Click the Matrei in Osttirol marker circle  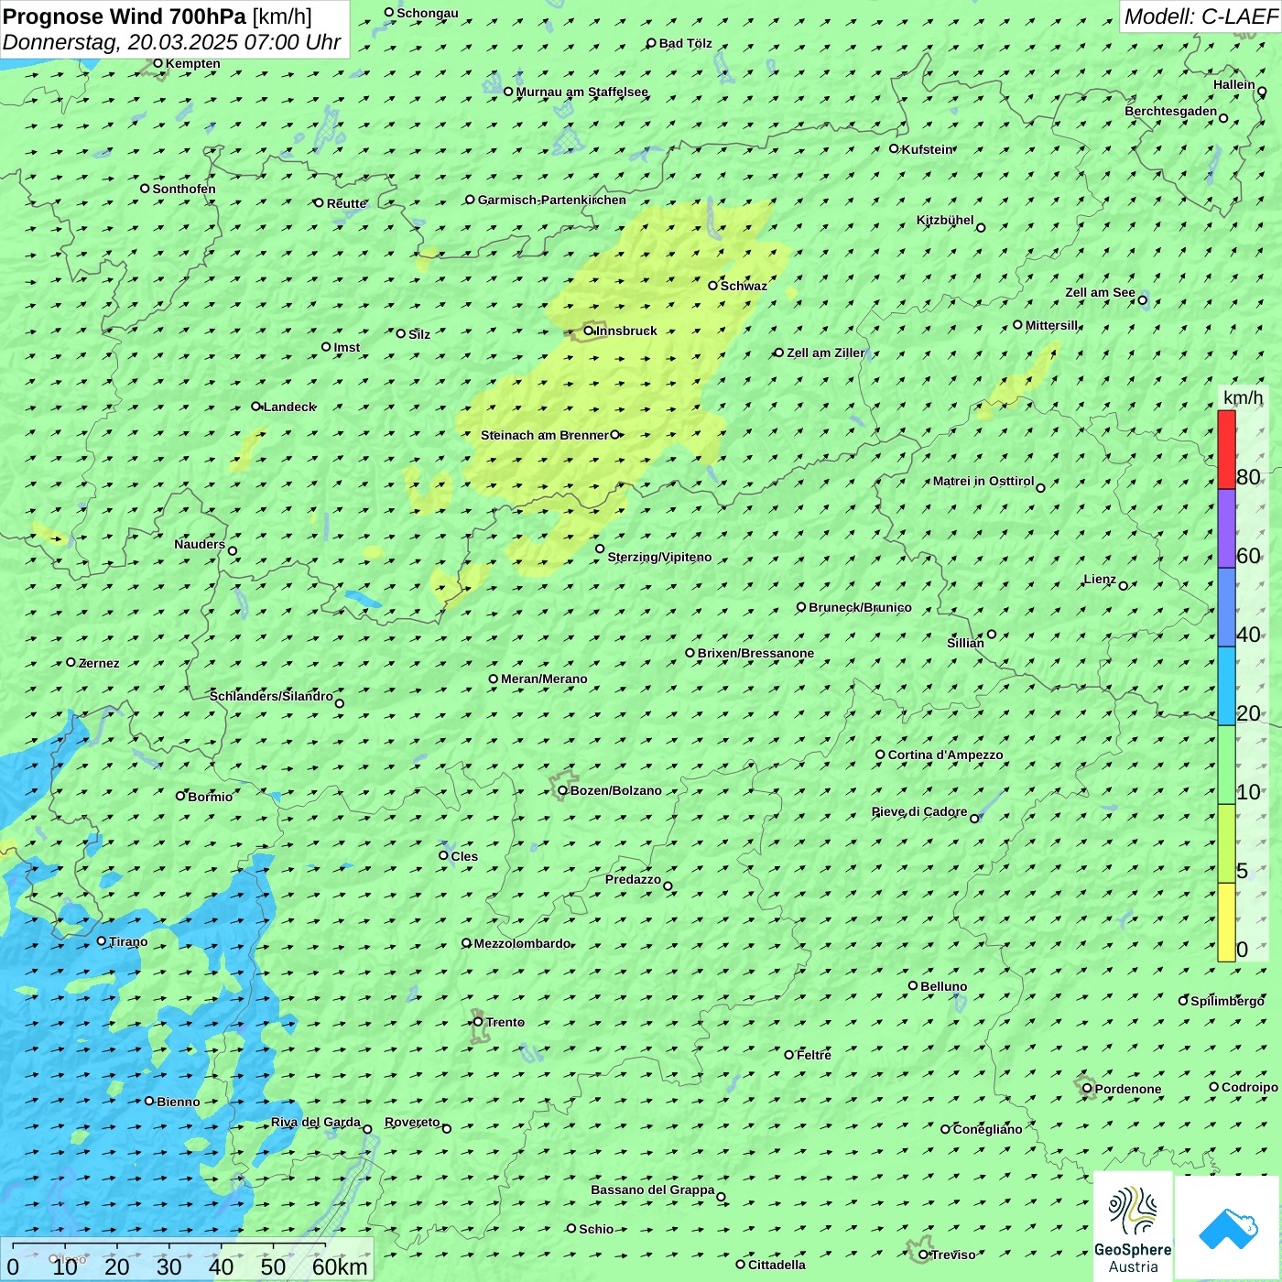[x=1040, y=488]
